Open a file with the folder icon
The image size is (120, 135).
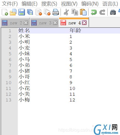coord(13,12)
